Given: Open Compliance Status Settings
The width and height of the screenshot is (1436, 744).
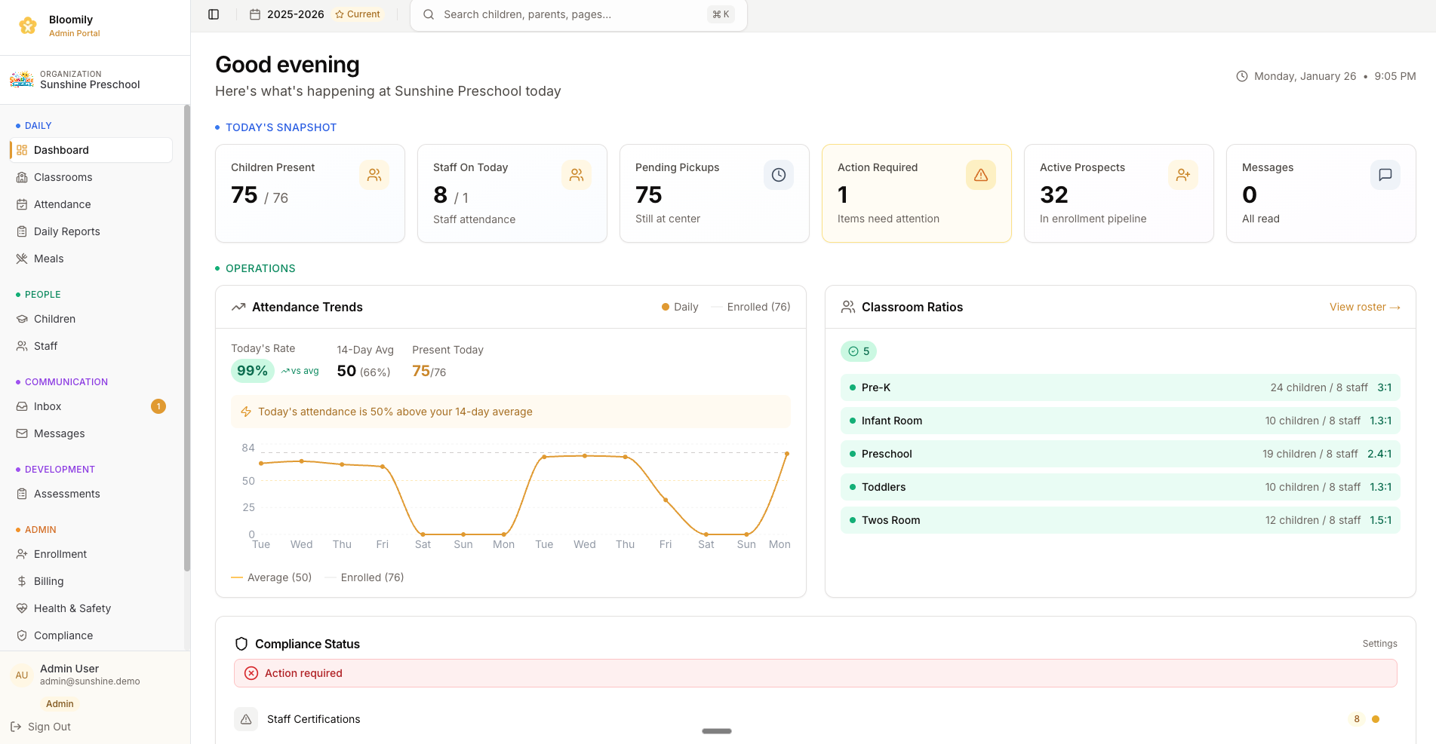Looking at the screenshot, I should [1379, 644].
